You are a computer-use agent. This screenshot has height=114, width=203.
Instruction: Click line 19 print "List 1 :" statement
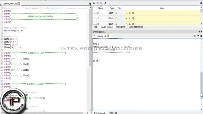click(16, 59)
